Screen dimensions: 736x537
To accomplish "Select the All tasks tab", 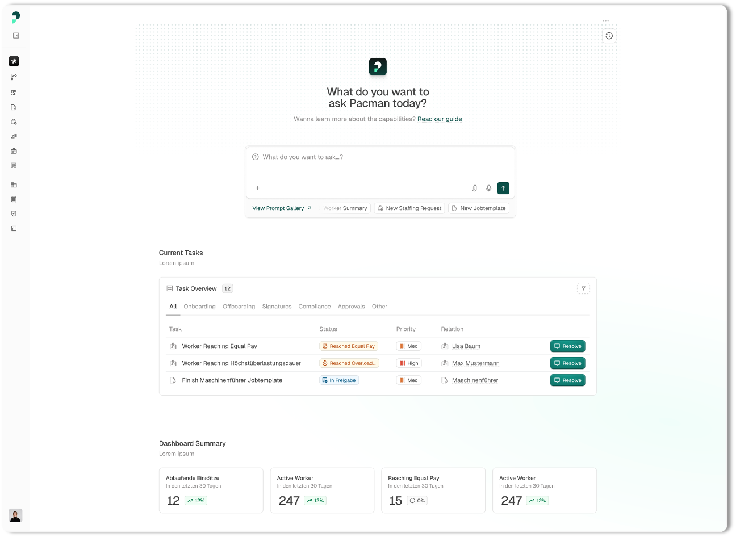I will 173,307.
